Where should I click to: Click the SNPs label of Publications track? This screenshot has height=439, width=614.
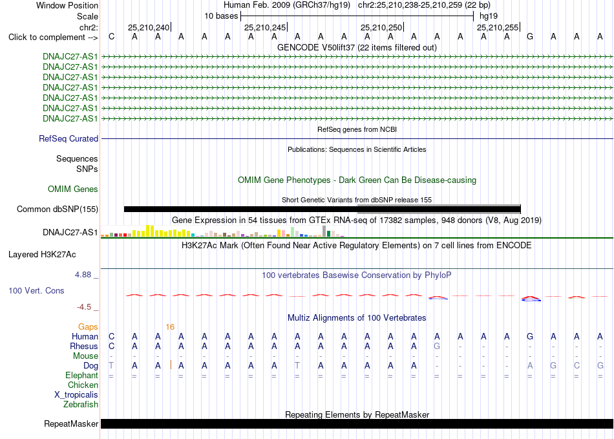(x=87, y=169)
